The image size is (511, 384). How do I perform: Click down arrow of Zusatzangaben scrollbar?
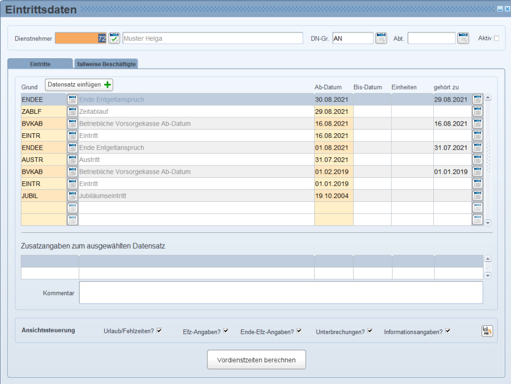click(x=488, y=276)
